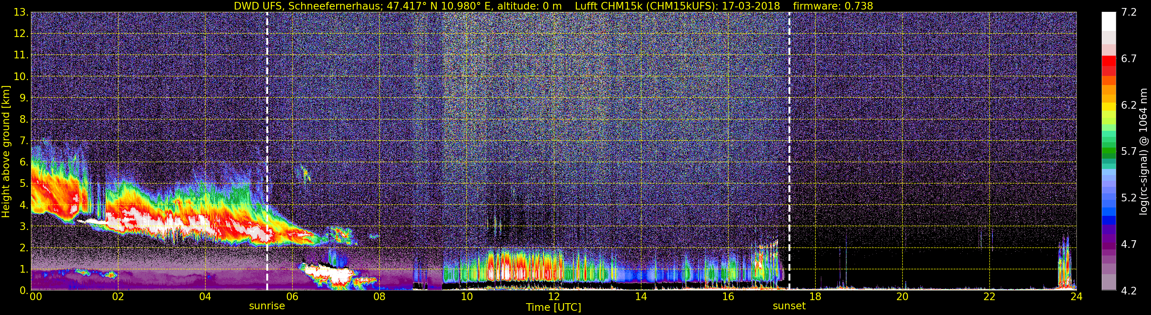Click the y-axis tick label '6.'
This screenshot has width=1151, height=315.
pyautogui.click(x=24, y=162)
